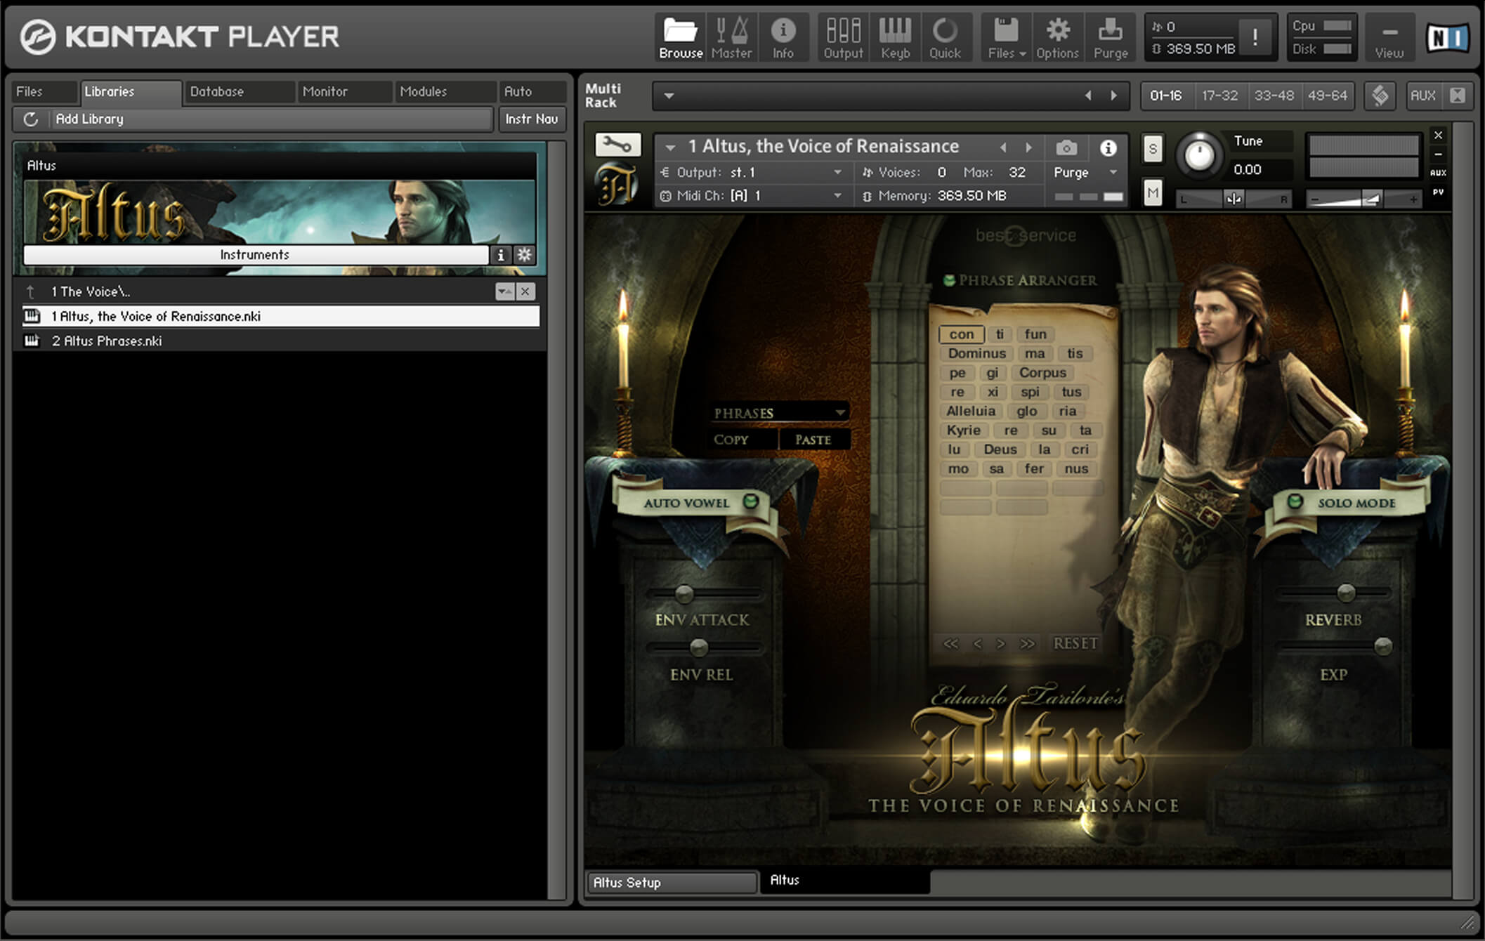
Task: Click the Native Instruments NI logo
Action: (x=1447, y=37)
